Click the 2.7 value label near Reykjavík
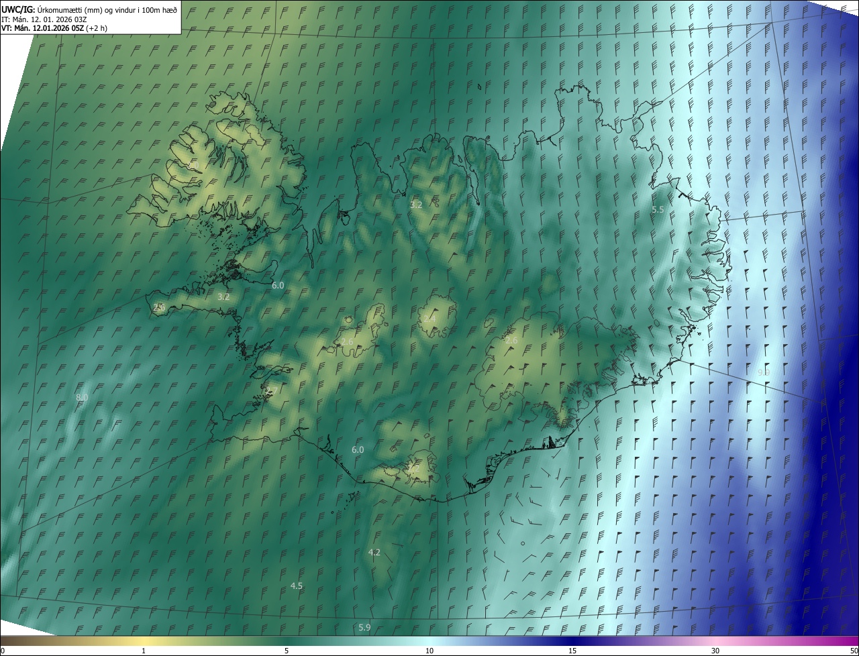The image size is (859, 656). coord(271,390)
